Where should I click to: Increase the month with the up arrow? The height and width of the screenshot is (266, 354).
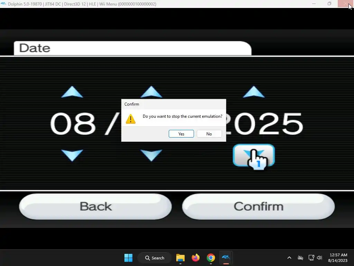coord(72,92)
